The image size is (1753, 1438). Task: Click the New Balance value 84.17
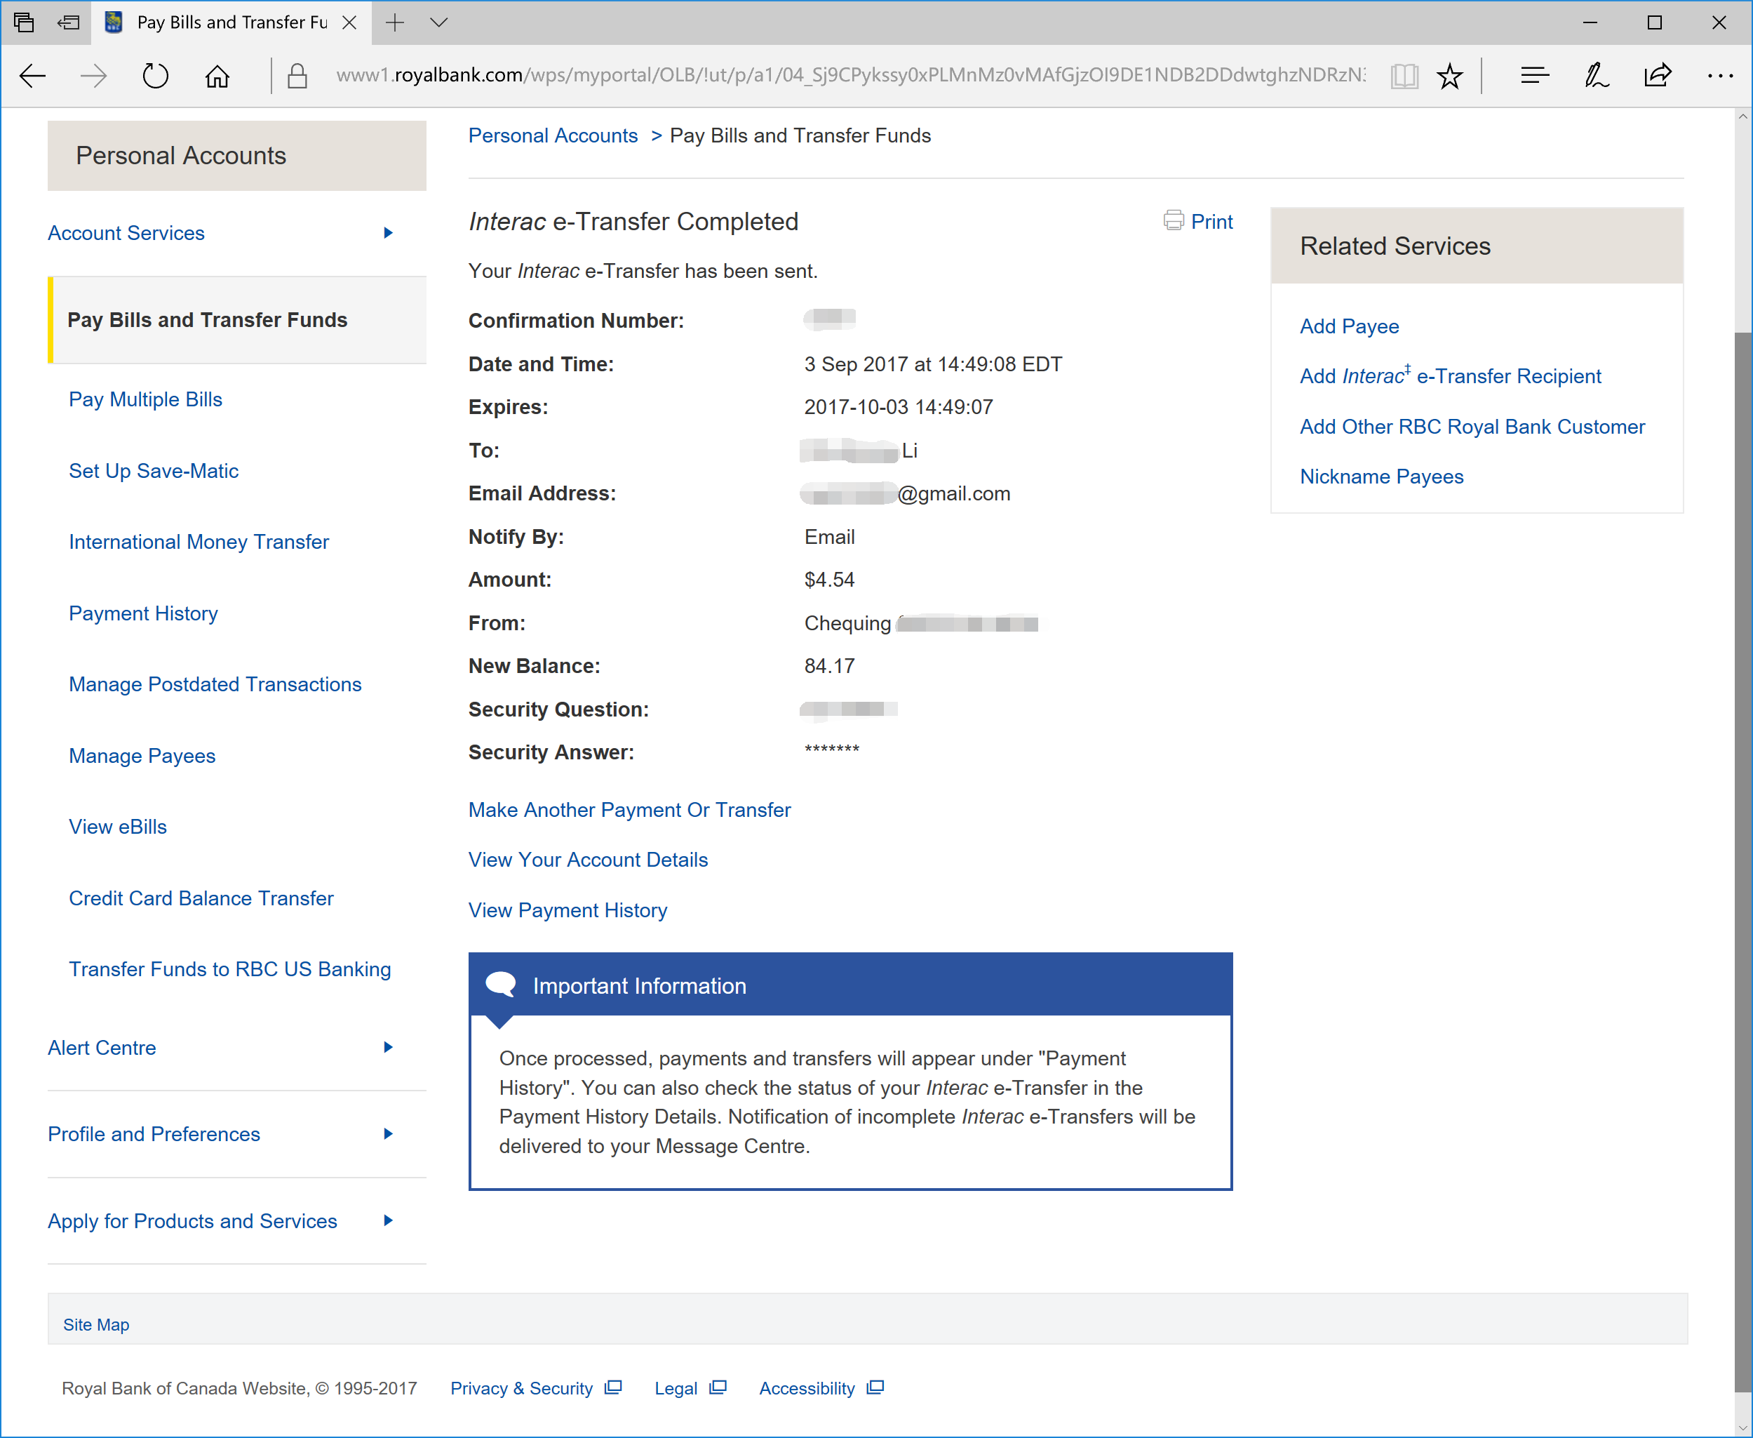click(x=829, y=666)
